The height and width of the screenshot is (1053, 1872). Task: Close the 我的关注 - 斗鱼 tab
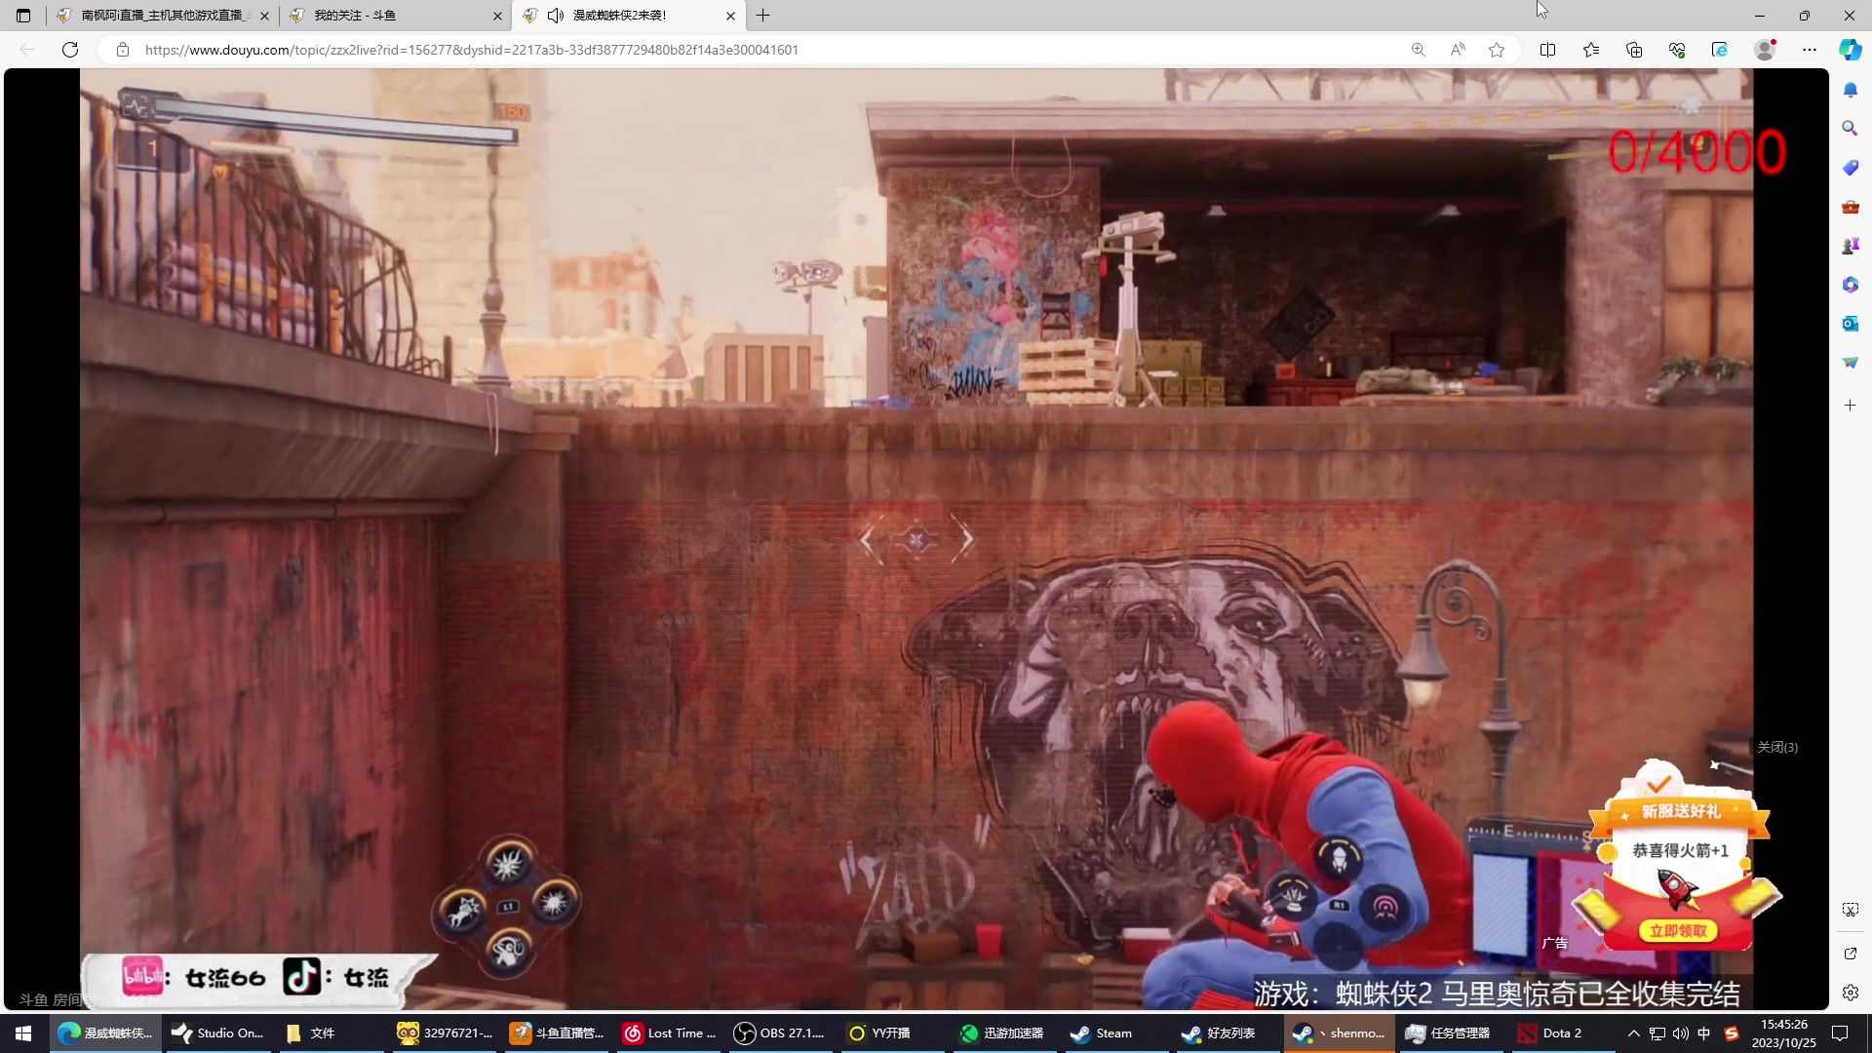click(x=497, y=16)
